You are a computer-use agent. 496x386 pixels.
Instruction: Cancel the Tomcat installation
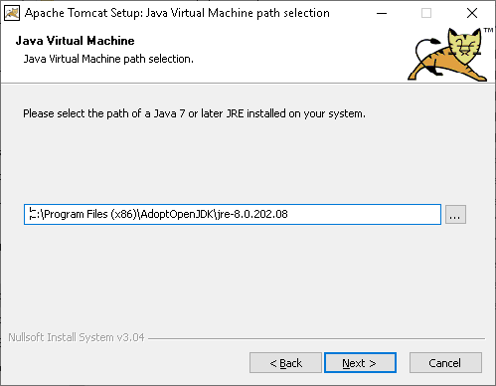coord(445,363)
